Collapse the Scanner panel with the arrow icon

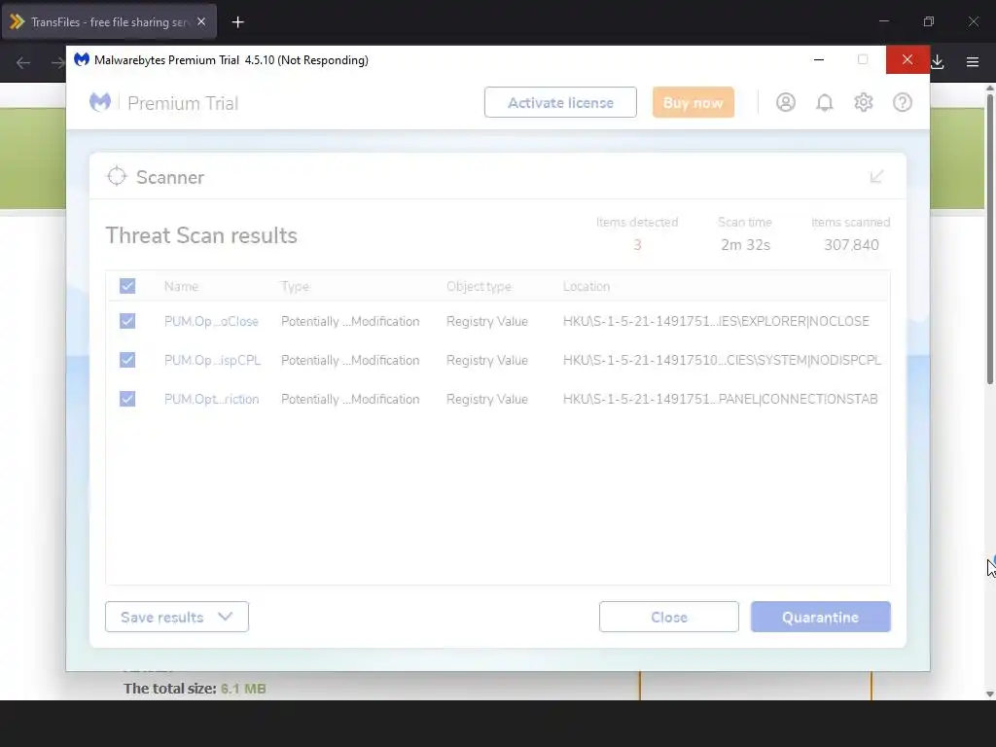click(876, 176)
